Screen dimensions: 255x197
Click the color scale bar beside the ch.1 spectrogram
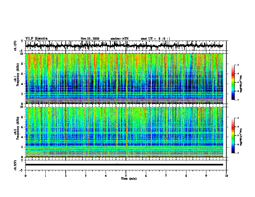233,82
